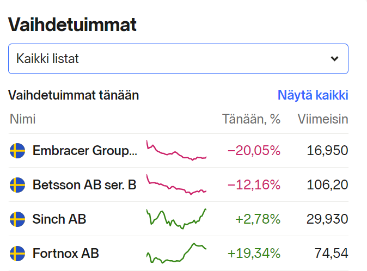Click the Swedish flag beside Betsson AB
The width and height of the screenshot is (367, 271).
pos(17,185)
